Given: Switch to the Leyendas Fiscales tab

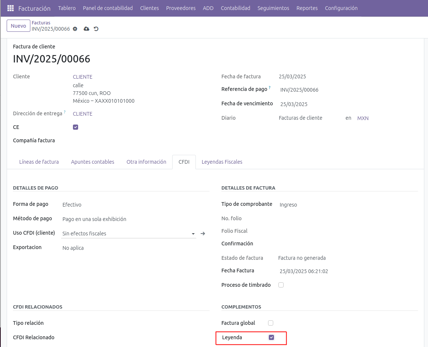Looking at the screenshot, I should pyautogui.click(x=222, y=162).
